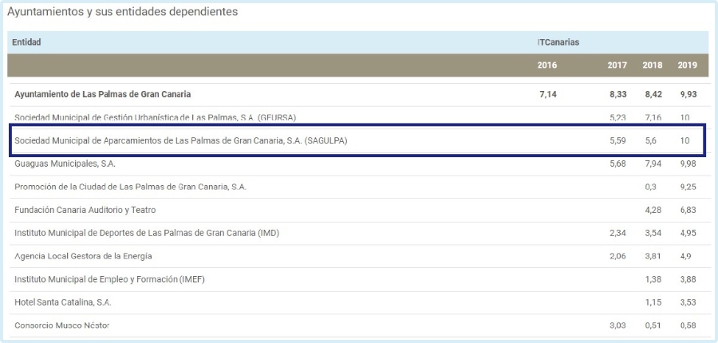Select Promoción de la Ciudad de Las Palmas row
Screen dimensions: 718x343
130,187
